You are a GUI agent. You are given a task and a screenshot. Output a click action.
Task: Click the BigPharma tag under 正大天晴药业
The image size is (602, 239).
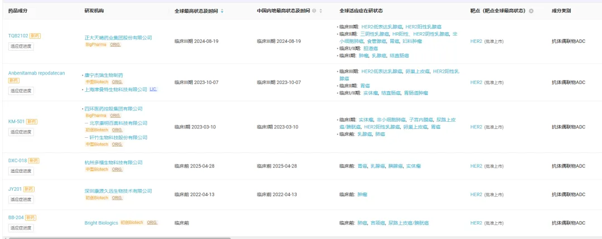[96, 44]
